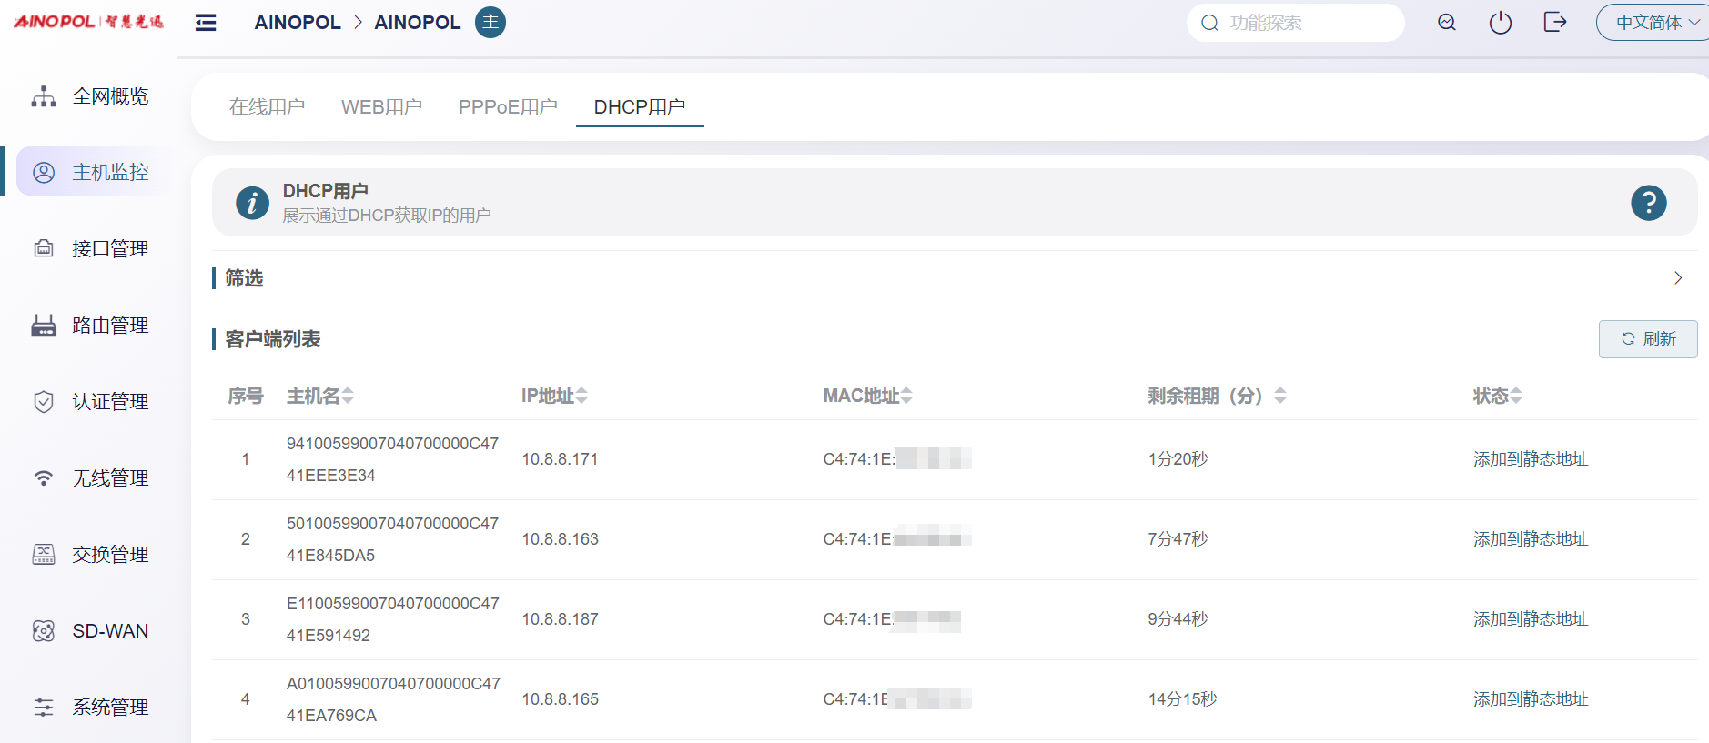Select IP address 10.8.8.165
Image resolution: width=1709 pixels, height=743 pixels.
click(560, 699)
